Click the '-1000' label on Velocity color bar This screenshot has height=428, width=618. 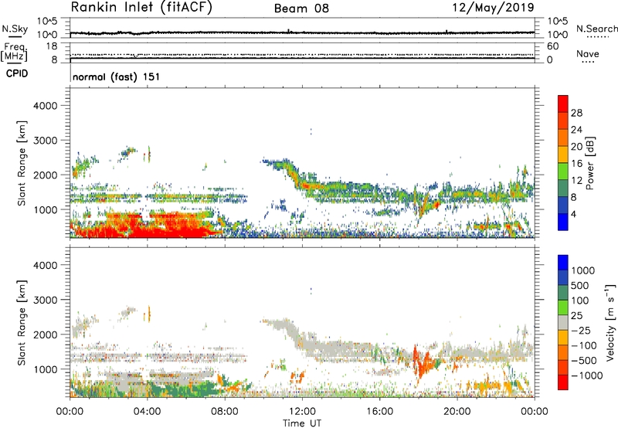(587, 375)
